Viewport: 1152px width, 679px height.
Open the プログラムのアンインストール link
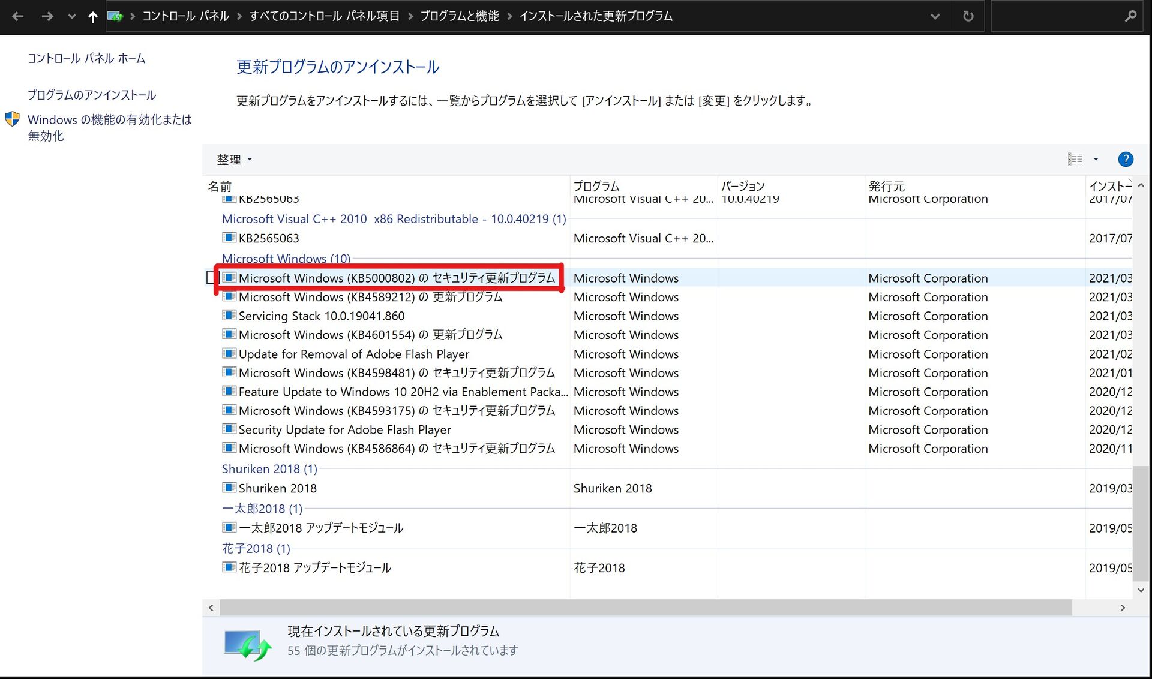92,95
